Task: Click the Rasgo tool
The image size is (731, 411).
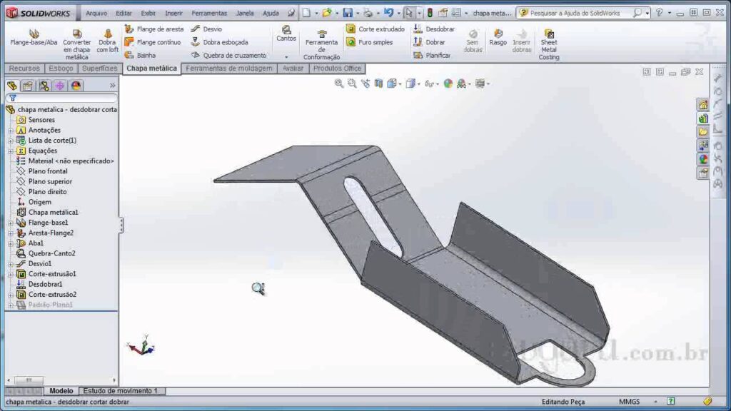Action: pos(498,38)
